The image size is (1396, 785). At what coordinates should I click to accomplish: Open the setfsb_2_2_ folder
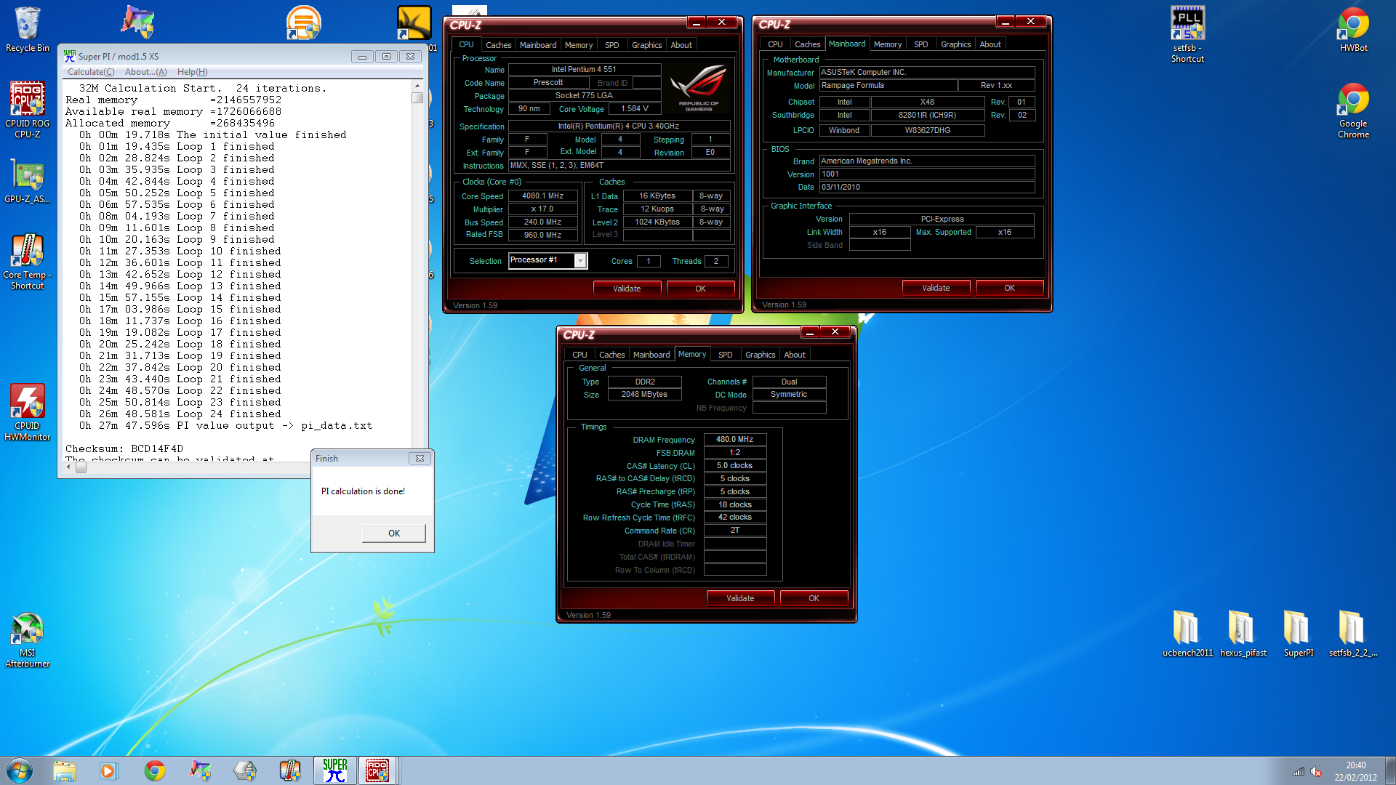point(1353,633)
